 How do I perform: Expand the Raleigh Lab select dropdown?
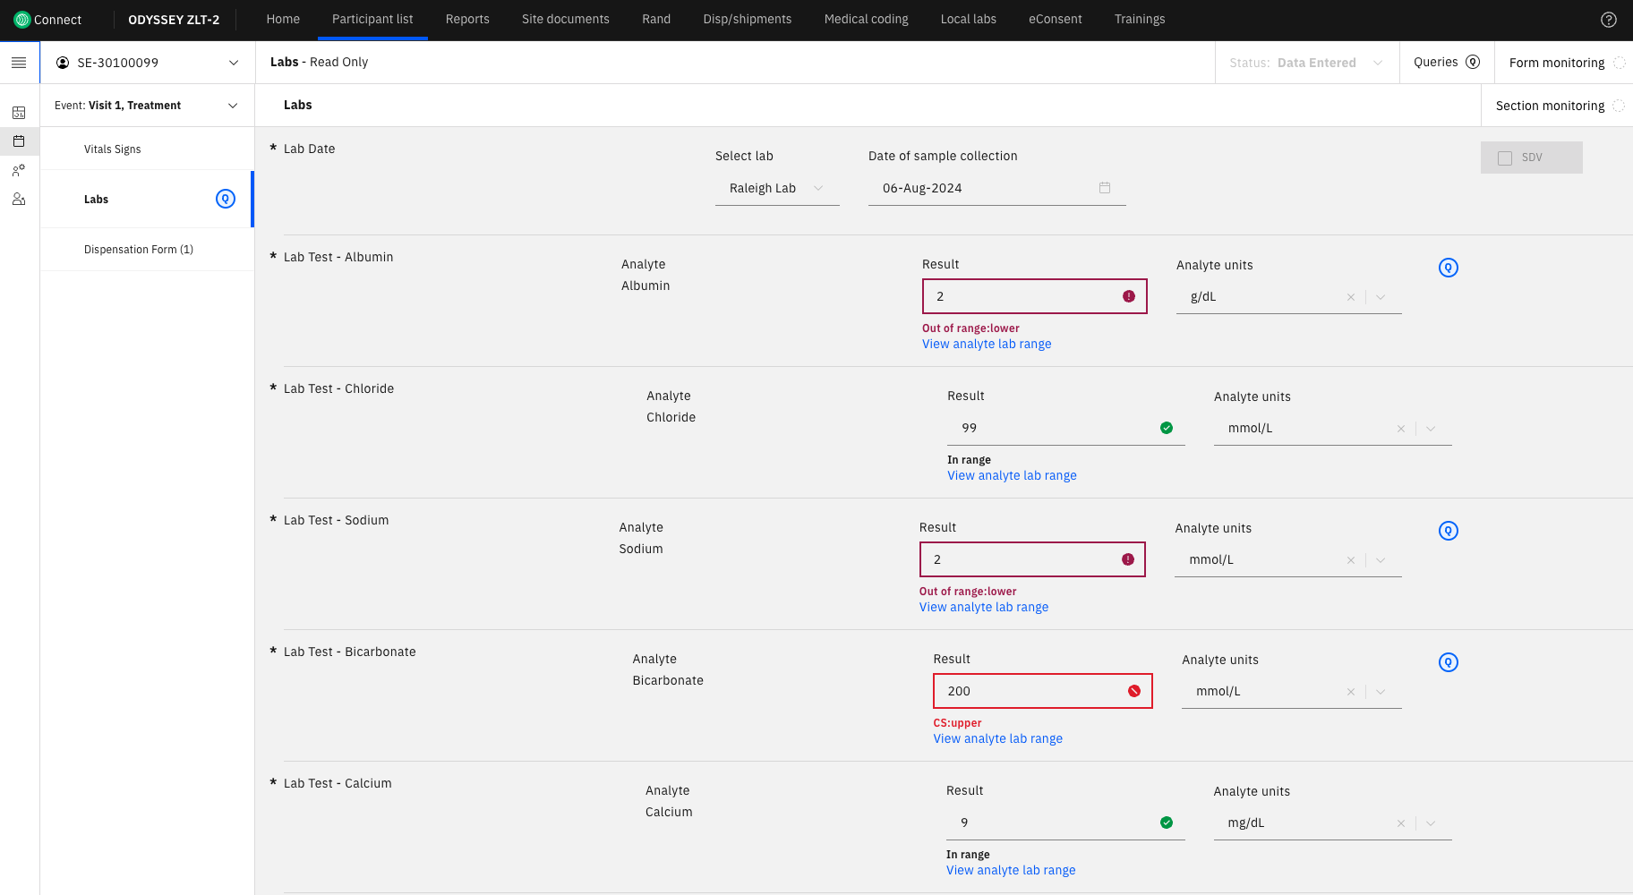[817, 188]
